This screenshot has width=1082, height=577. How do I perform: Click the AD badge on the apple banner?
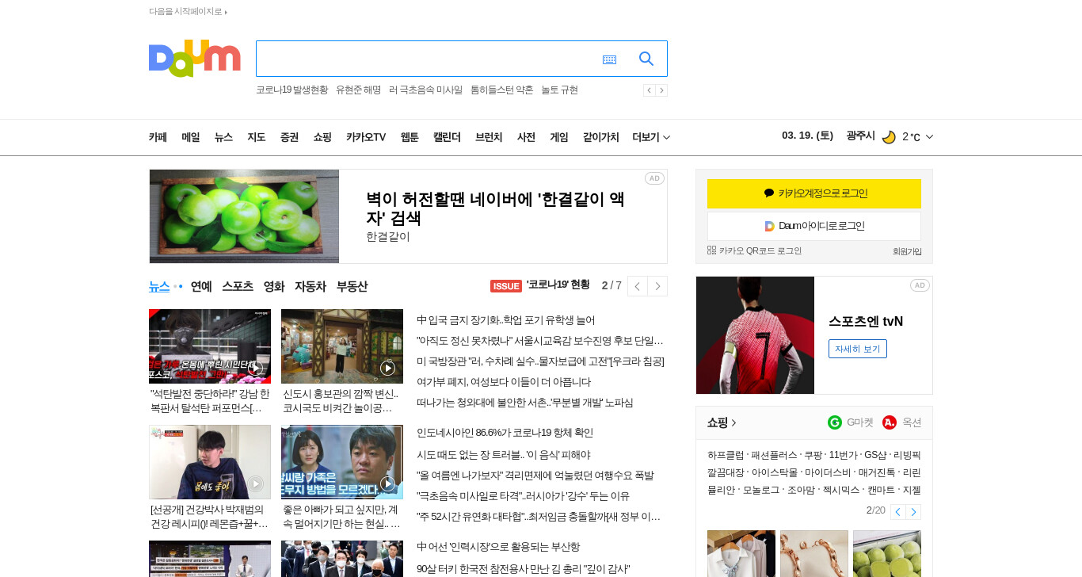tap(654, 178)
